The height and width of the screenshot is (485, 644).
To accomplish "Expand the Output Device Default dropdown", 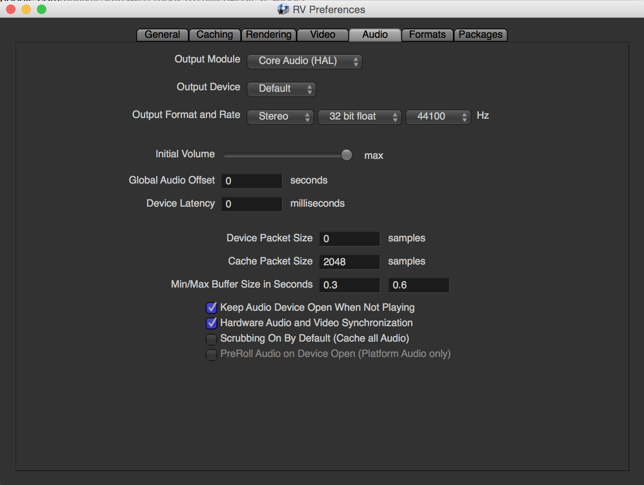I will (x=281, y=89).
